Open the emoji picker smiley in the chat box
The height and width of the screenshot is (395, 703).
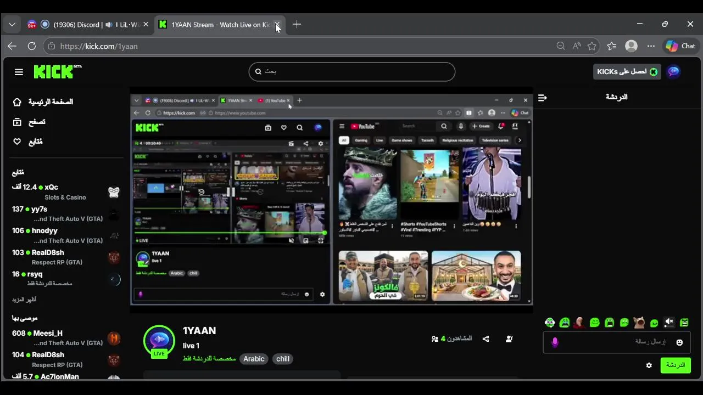click(x=679, y=342)
